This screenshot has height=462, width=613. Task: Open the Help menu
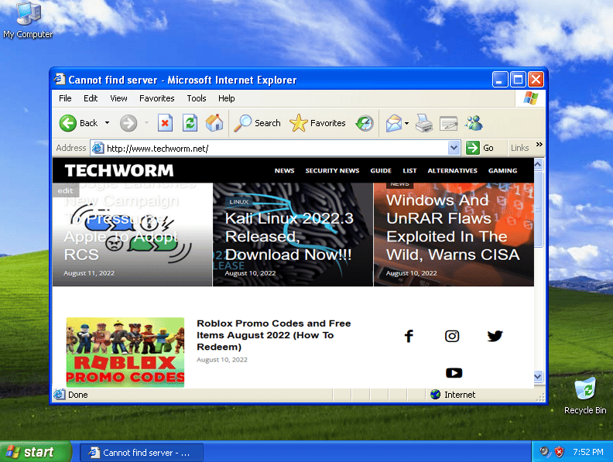226,98
